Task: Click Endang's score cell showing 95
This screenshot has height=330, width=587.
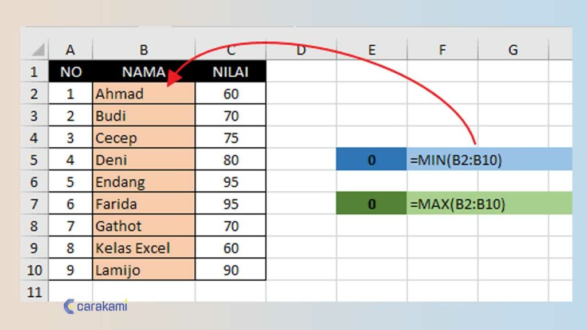Action: pyautogui.click(x=230, y=182)
